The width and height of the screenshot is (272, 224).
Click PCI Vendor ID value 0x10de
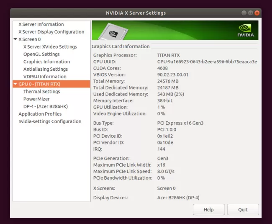click(x=165, y=142)
